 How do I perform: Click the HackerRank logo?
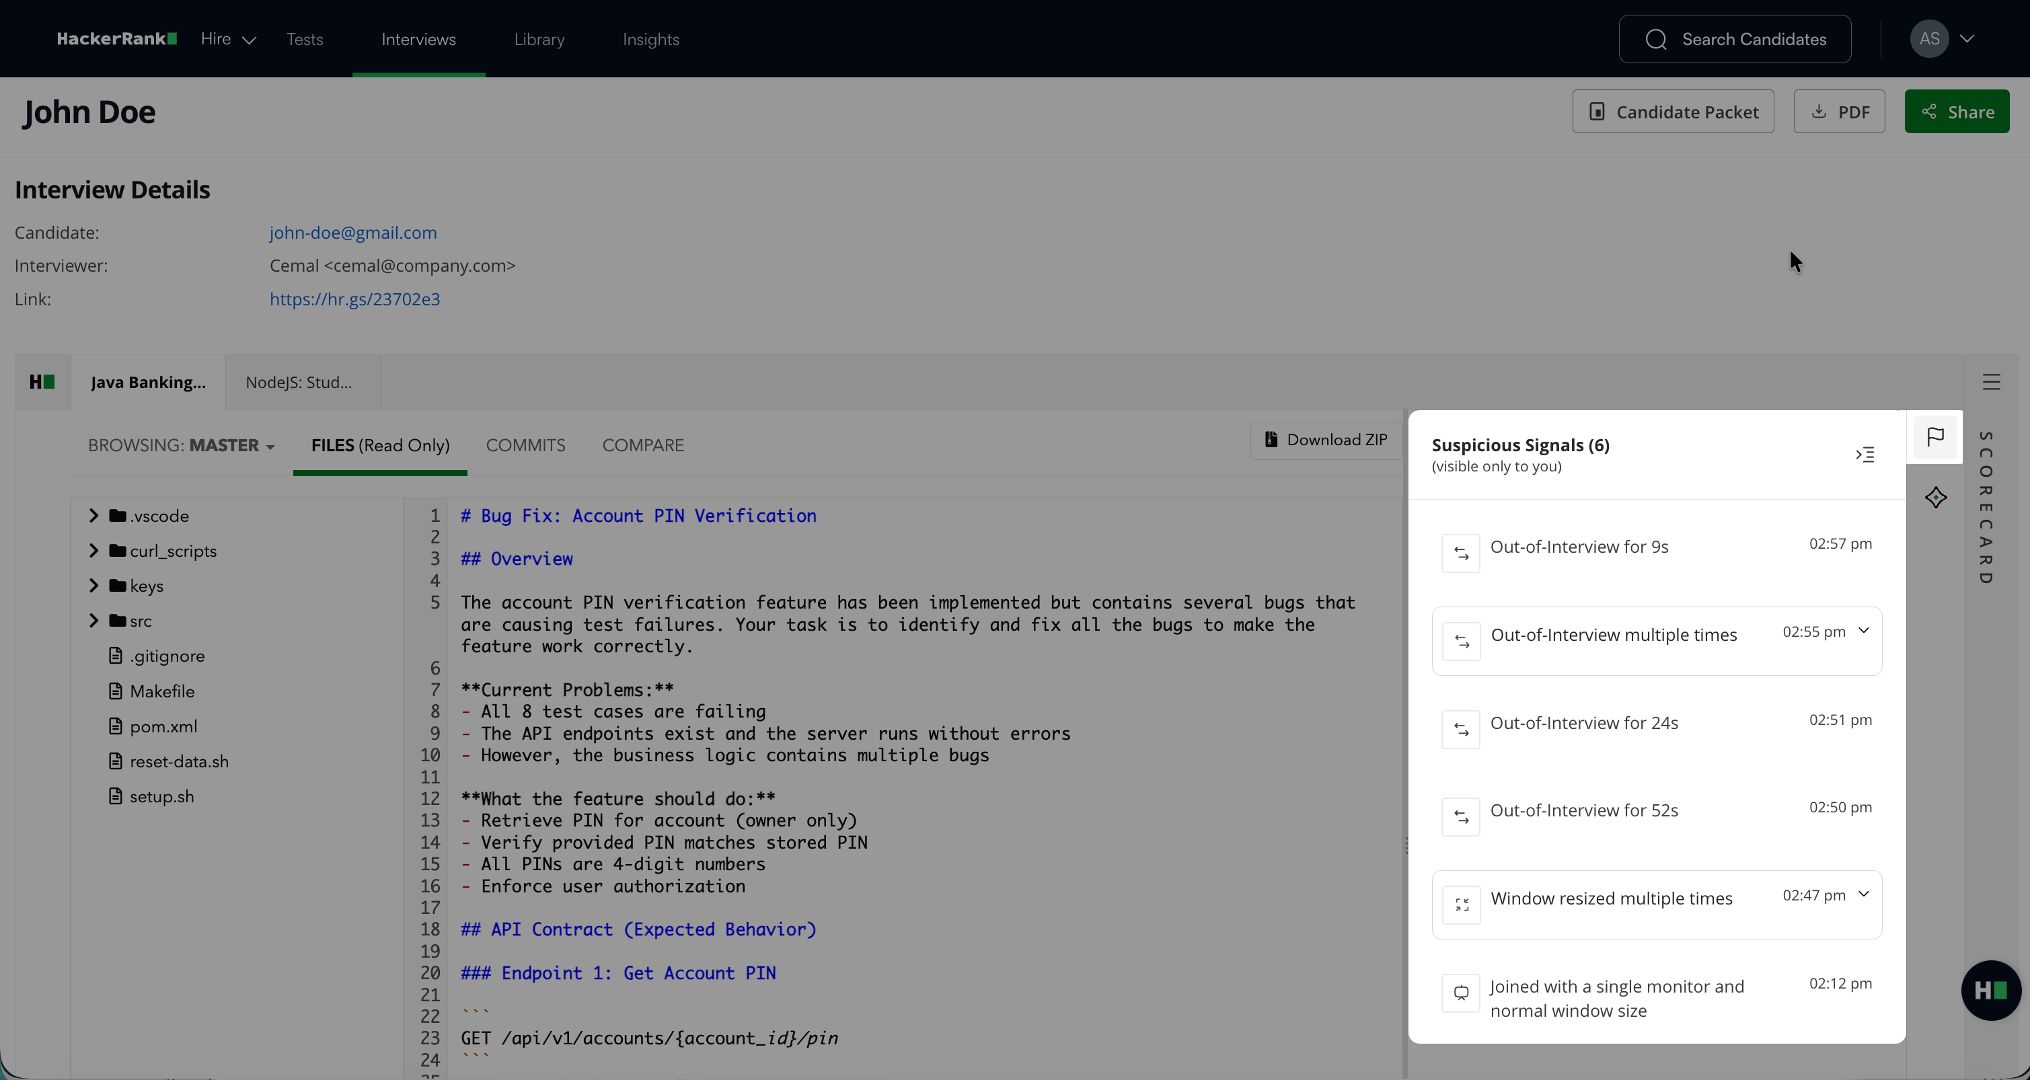point(116,38)
